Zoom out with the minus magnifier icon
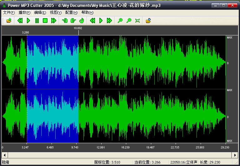Viewport: 240px width, 166px height. click(x=129, y=21)
